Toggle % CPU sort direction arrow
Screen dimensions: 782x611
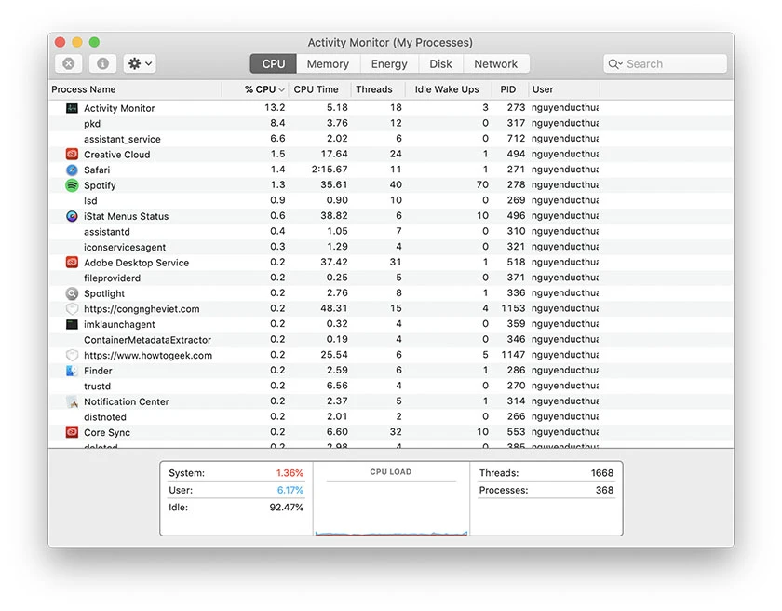[281, 89]
